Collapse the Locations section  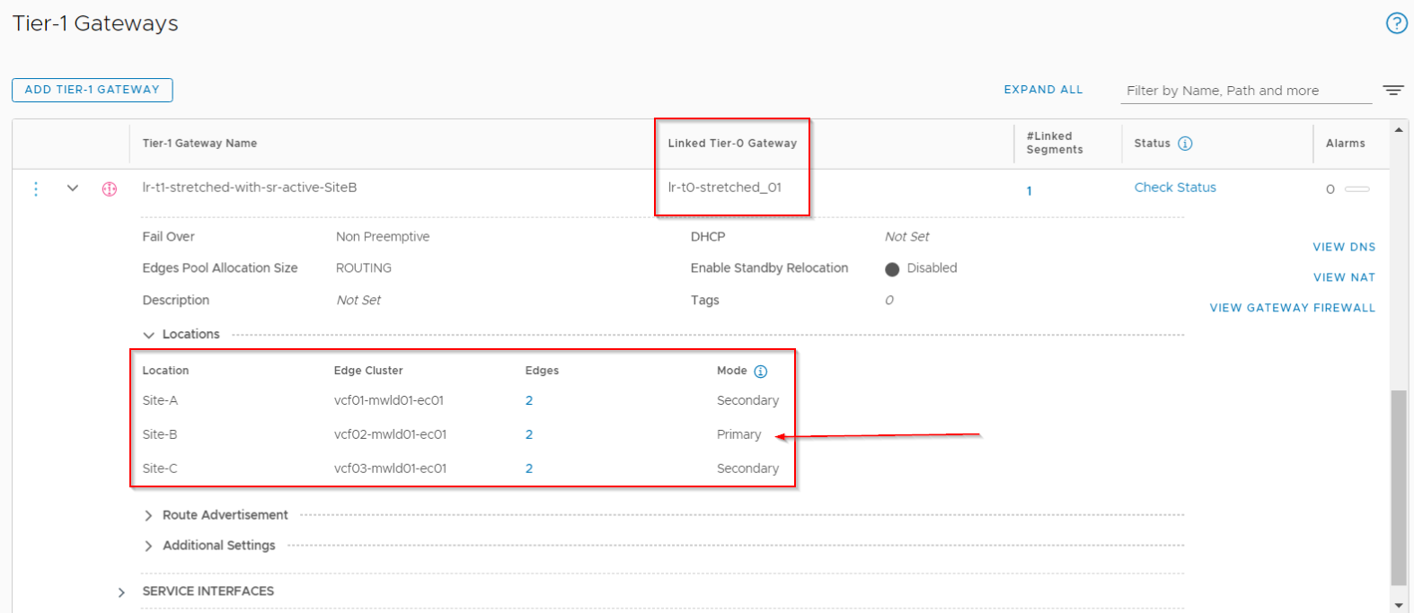tap(149, 335)
